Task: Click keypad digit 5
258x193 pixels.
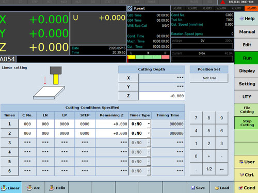Action: [x=209, y=131]
